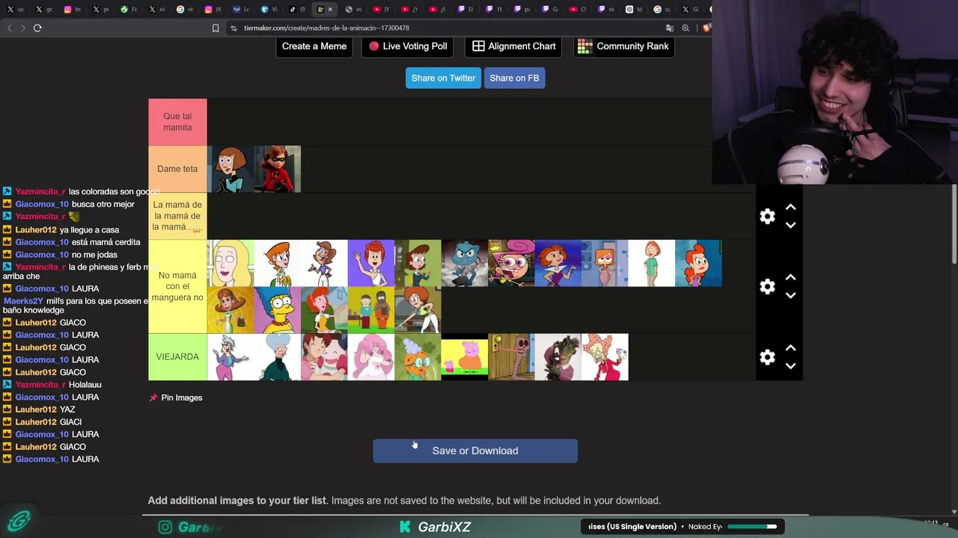This screenshot has height=538, width=958.
Task: Move 'No mamá con el manguera no' tier up
Action: click(790, 277)
